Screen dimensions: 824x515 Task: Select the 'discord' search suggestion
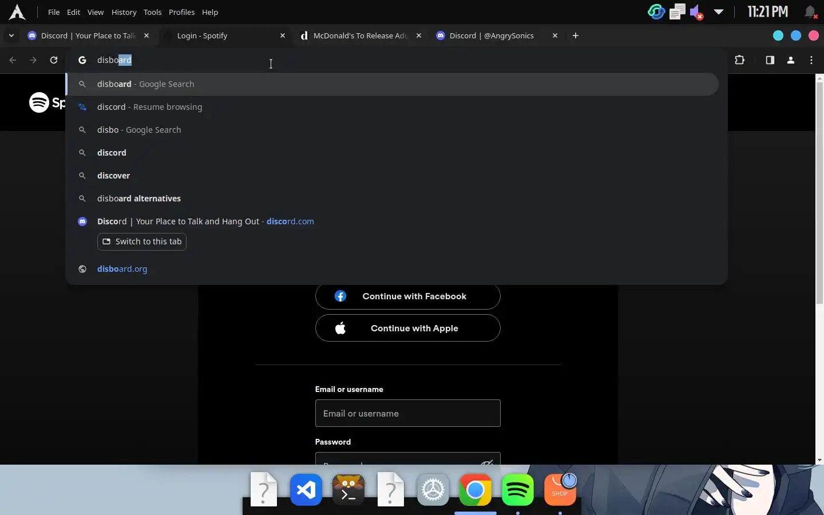[x=393, y=153]
